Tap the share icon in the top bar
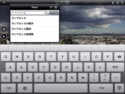 click(x=118, y=3)
